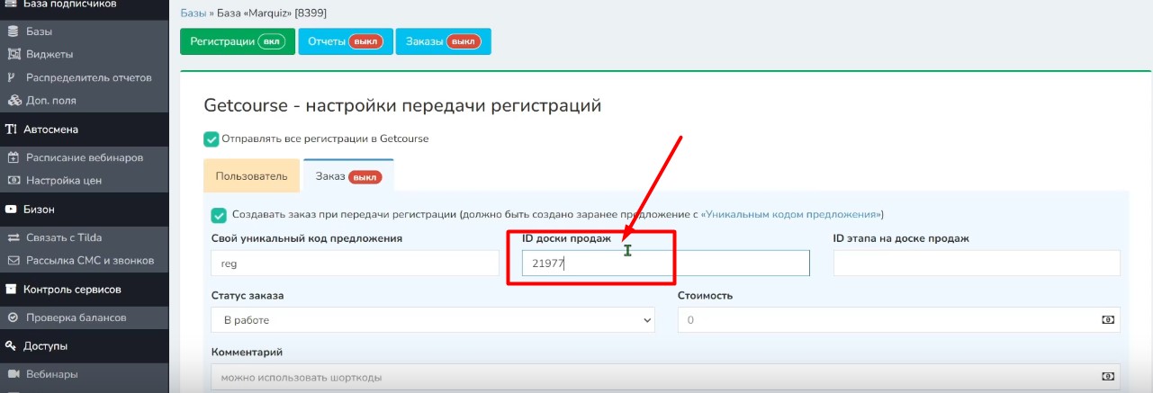Screen dimensions: 1153x393
Task: Click the Настройка цен money icon
Action: [14, 180]
